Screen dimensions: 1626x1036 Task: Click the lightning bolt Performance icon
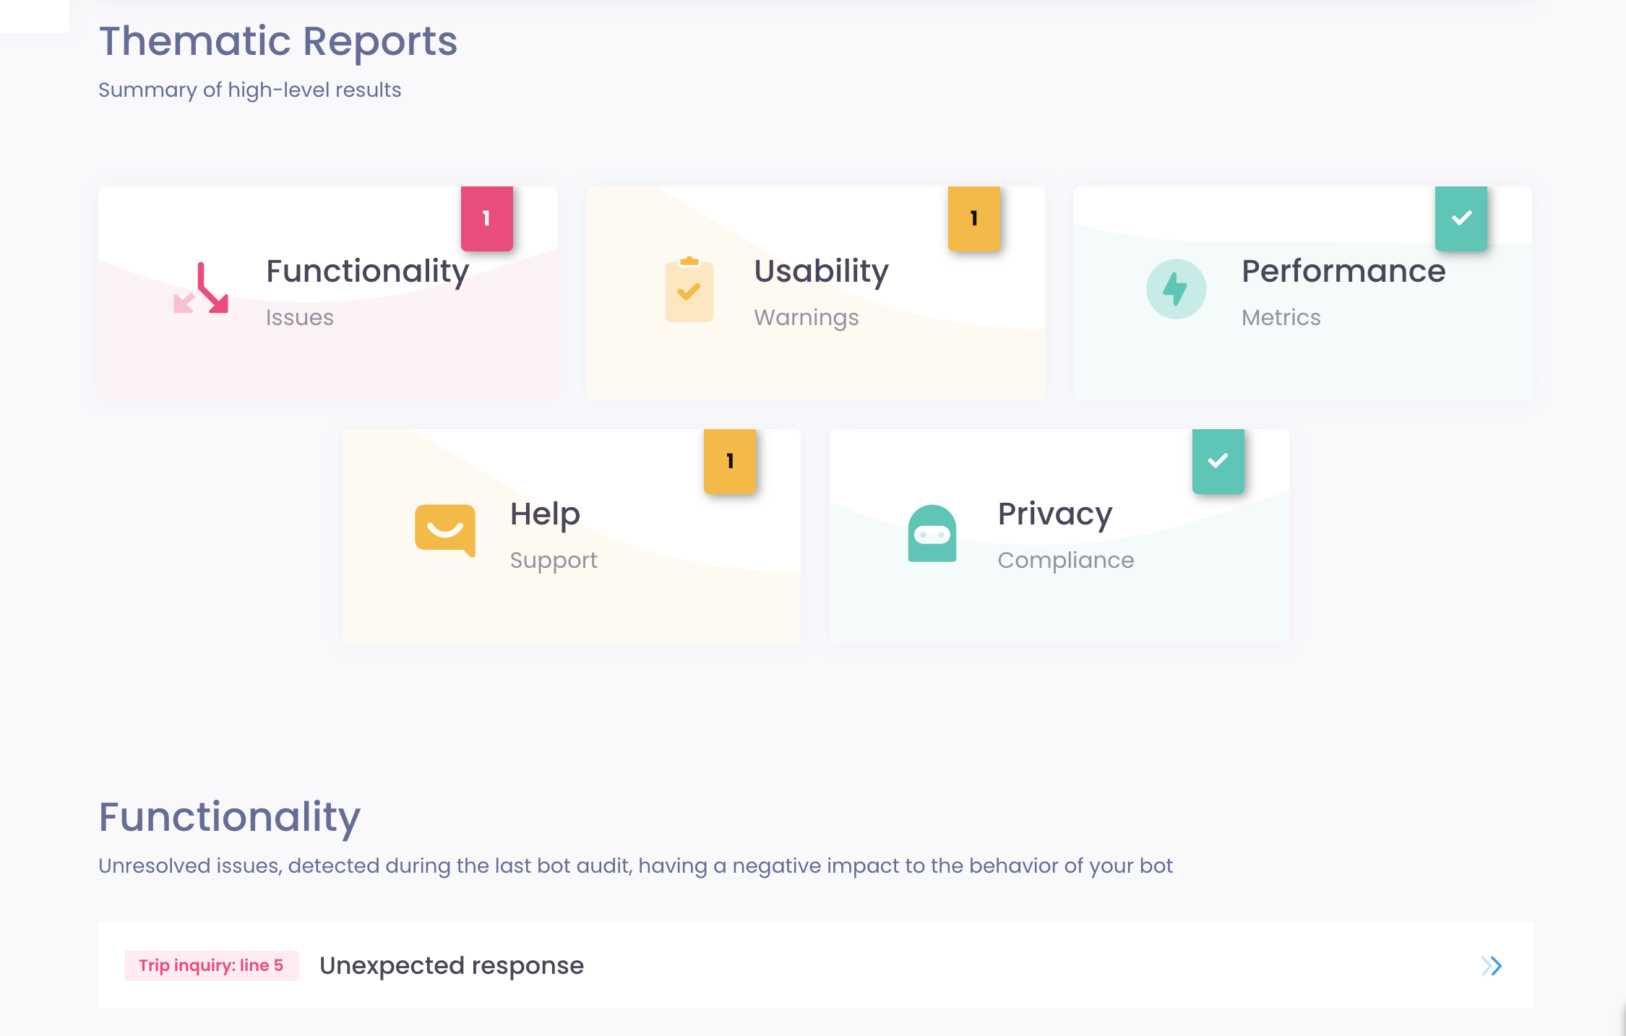[1177, 288]
